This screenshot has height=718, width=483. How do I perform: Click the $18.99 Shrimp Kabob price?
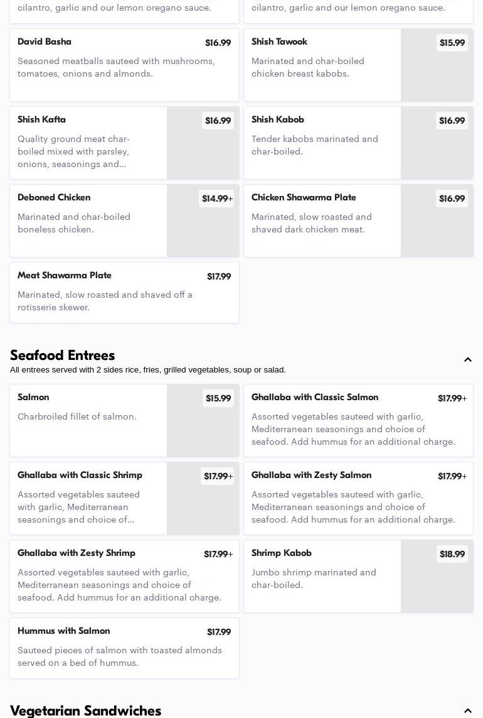tap(452, 554)
